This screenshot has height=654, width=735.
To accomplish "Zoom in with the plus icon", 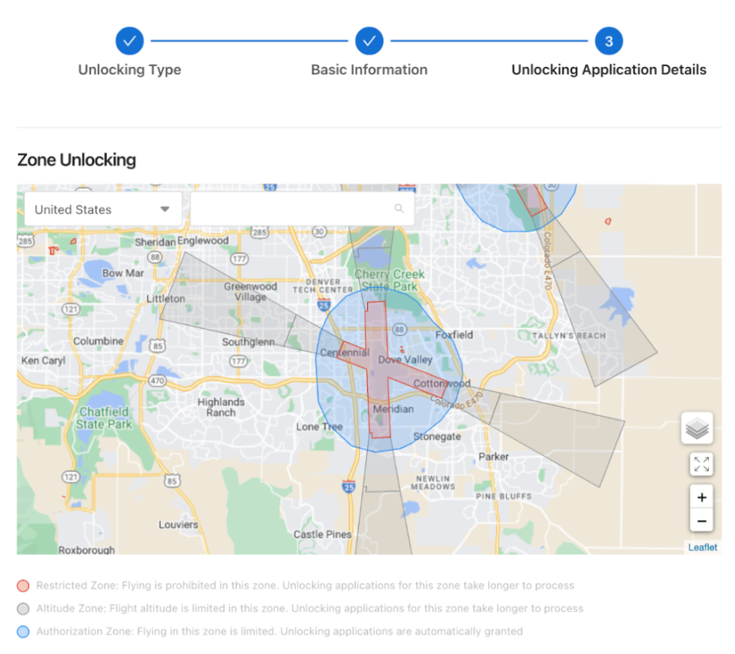I will point(701,497).
